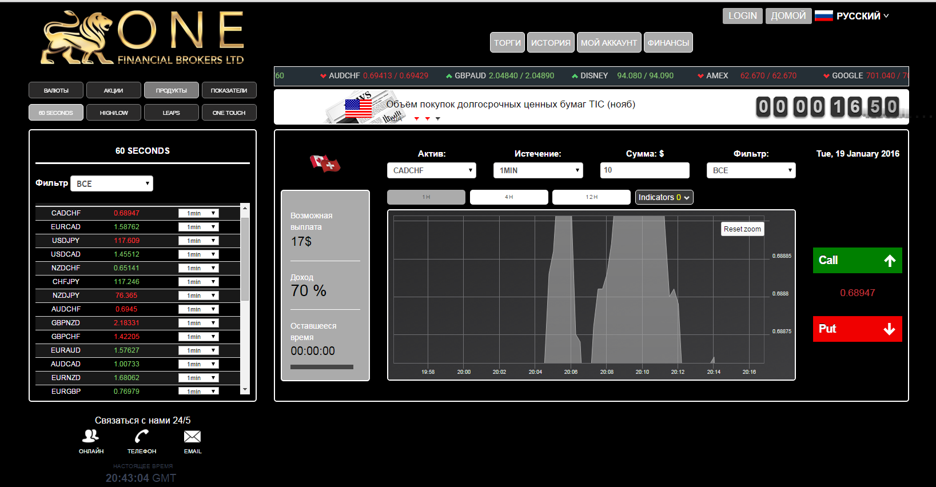The image size is (936, 487).
Task: Open the 1min dropdown for CADCHF row
Action: coord(198,213)
